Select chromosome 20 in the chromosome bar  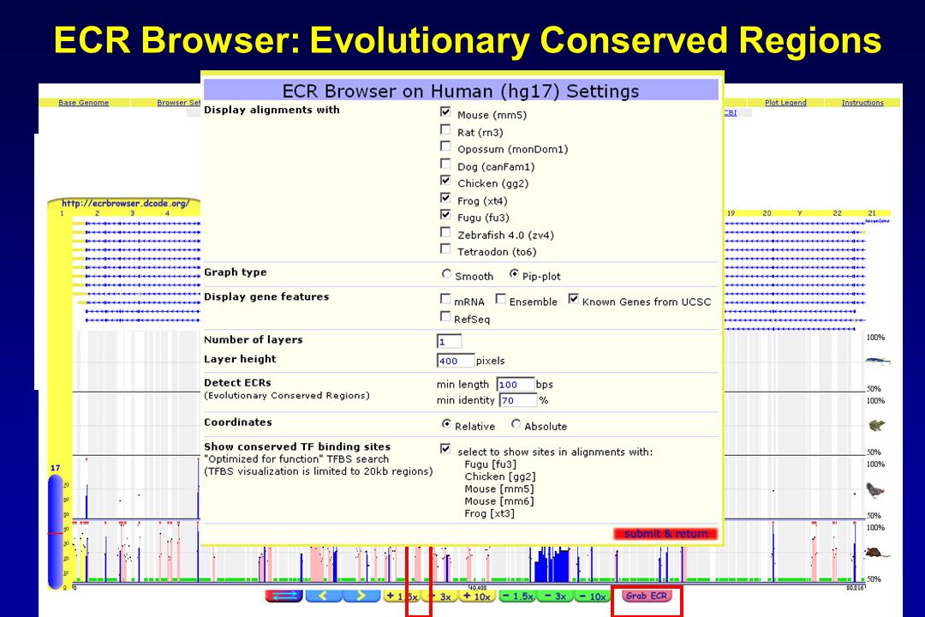767,213
